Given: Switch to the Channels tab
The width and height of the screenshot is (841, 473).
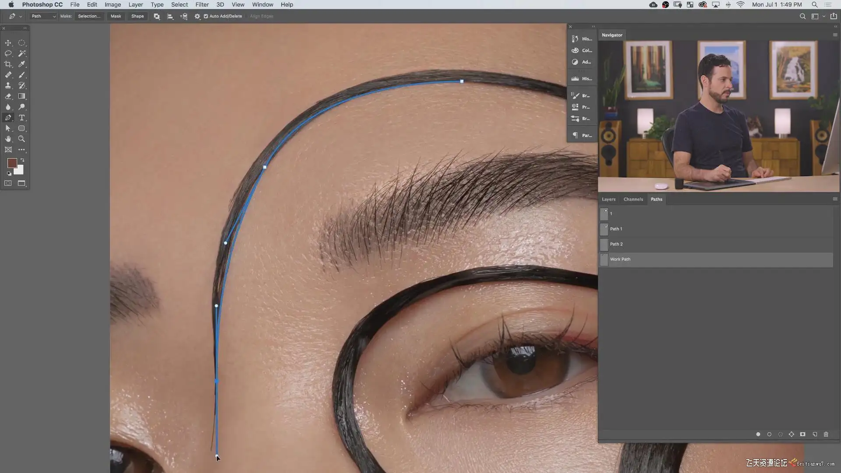Looking at the screenshot, I should [633, 199].
